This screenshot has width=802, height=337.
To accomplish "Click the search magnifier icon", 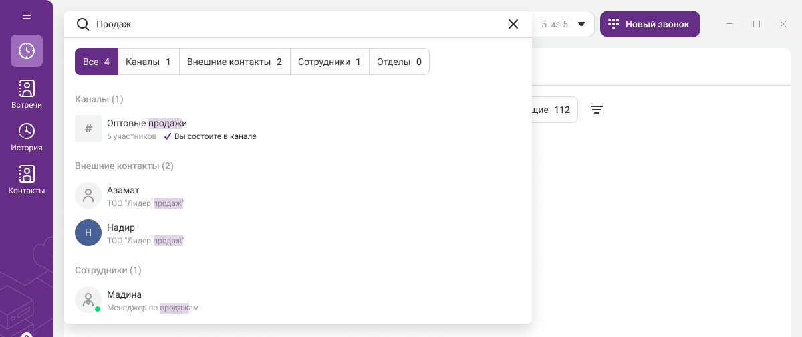I will coord(83,24).
